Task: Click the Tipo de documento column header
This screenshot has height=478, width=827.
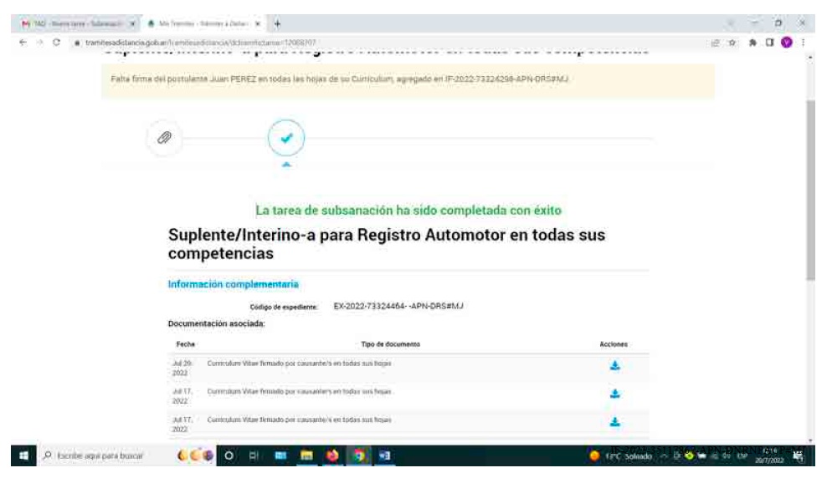Action: point(390,344)
